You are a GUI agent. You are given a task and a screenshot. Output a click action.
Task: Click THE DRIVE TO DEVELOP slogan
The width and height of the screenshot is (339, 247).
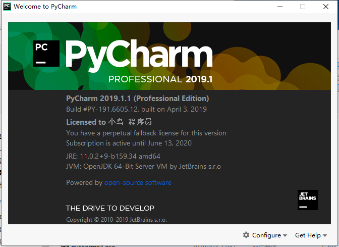(110, 208)
